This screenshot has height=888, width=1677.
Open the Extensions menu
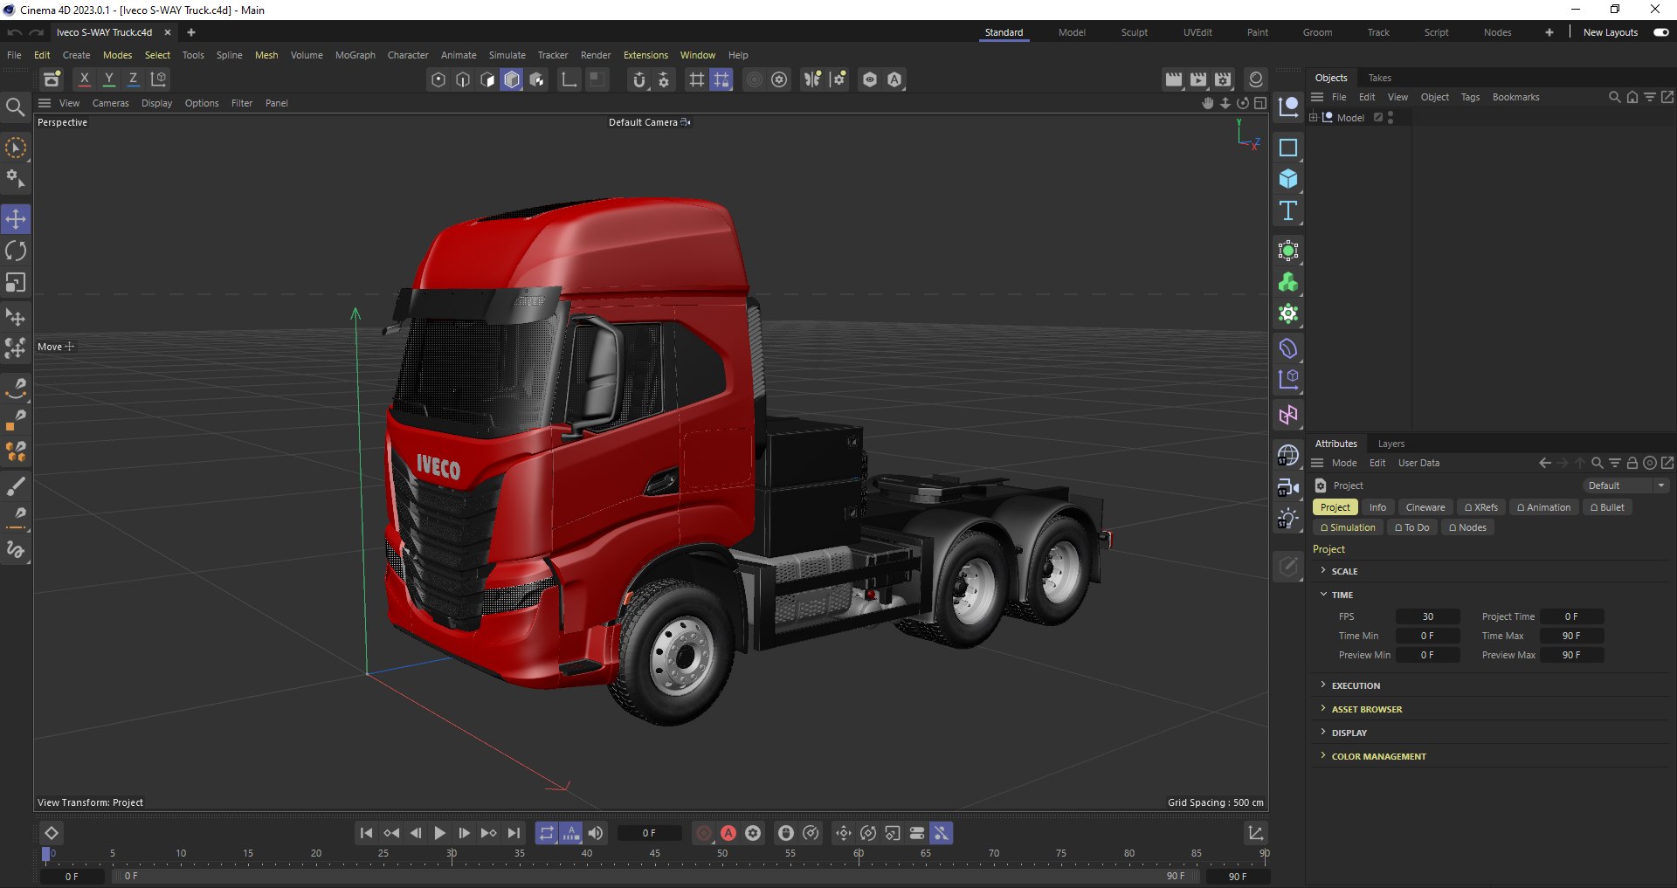645,55
